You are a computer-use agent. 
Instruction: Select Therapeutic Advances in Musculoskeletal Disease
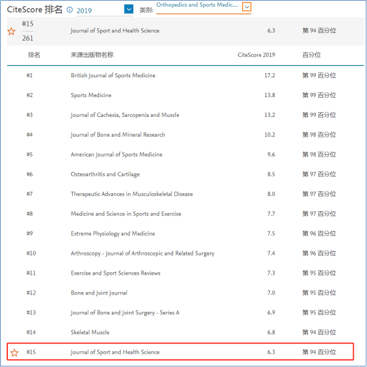131,194
